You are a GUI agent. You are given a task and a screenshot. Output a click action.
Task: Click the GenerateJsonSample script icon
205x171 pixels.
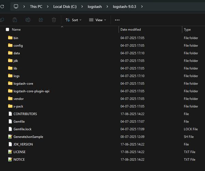[x=10, y=137]
